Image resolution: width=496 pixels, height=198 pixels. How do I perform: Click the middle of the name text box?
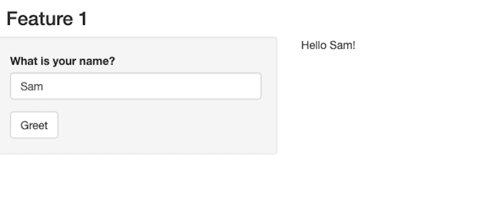pyautogui.click(x=135, y=86)
